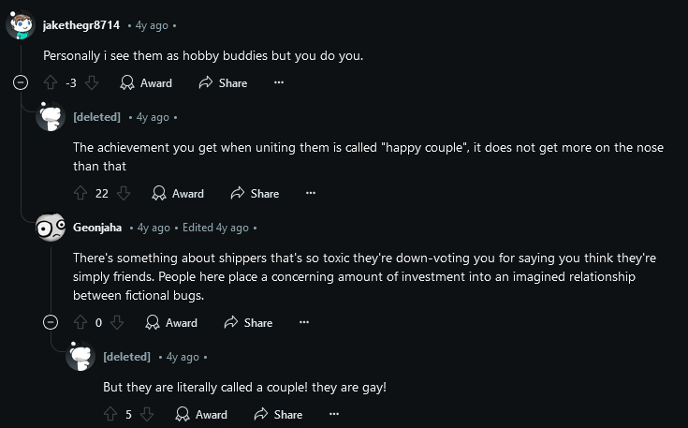Collapse Geonjaha's comment thread
The height and width of the screenshot is (428, 688).
coord(51,323)
